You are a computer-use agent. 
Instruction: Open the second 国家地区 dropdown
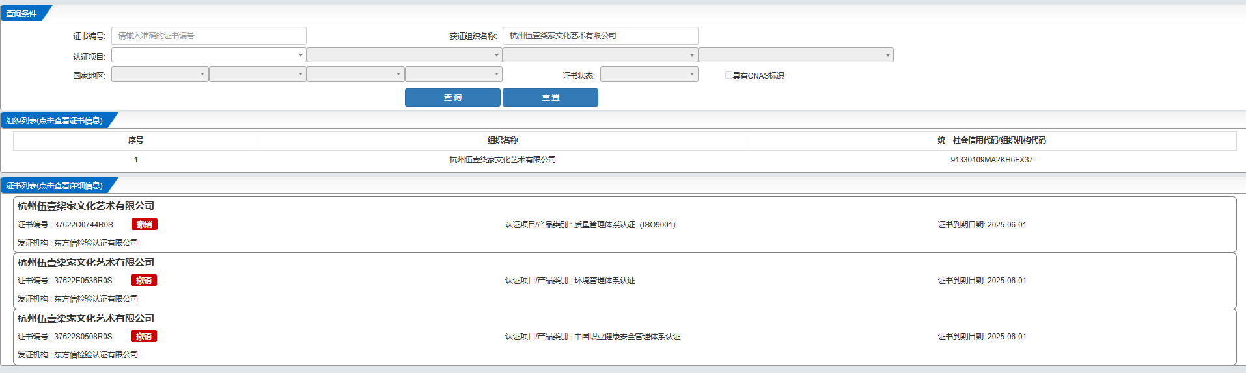click(x=258, y=74)
